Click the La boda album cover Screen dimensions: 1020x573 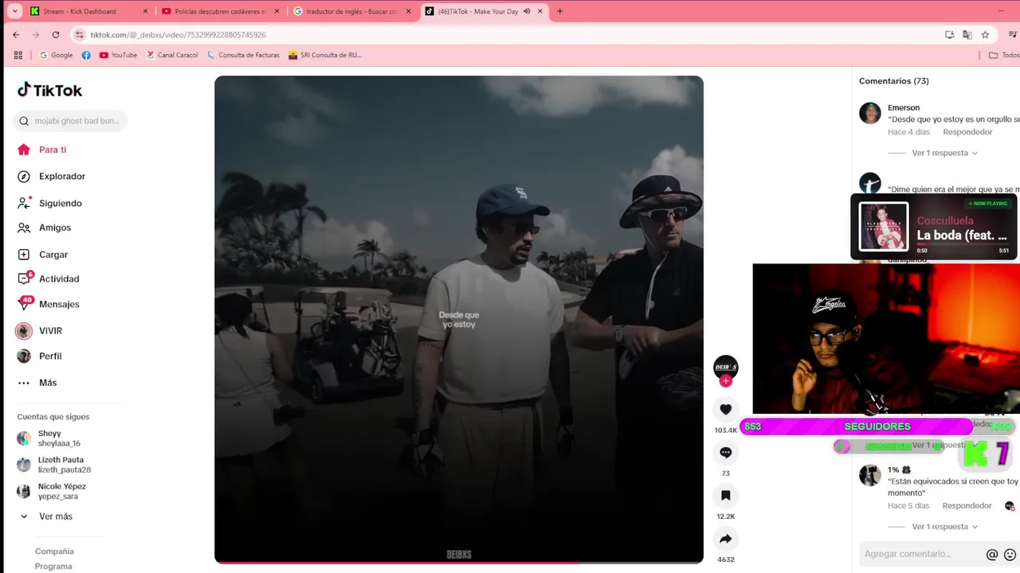(884, 226)
